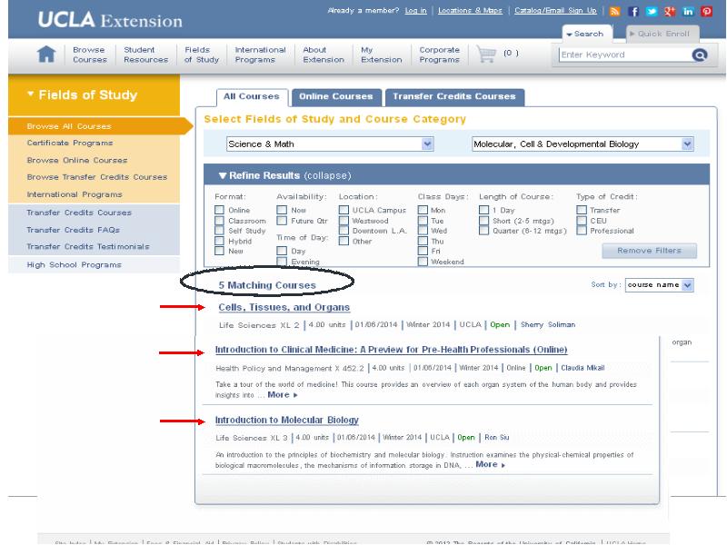Click the search magnifier button

(699, 54)
